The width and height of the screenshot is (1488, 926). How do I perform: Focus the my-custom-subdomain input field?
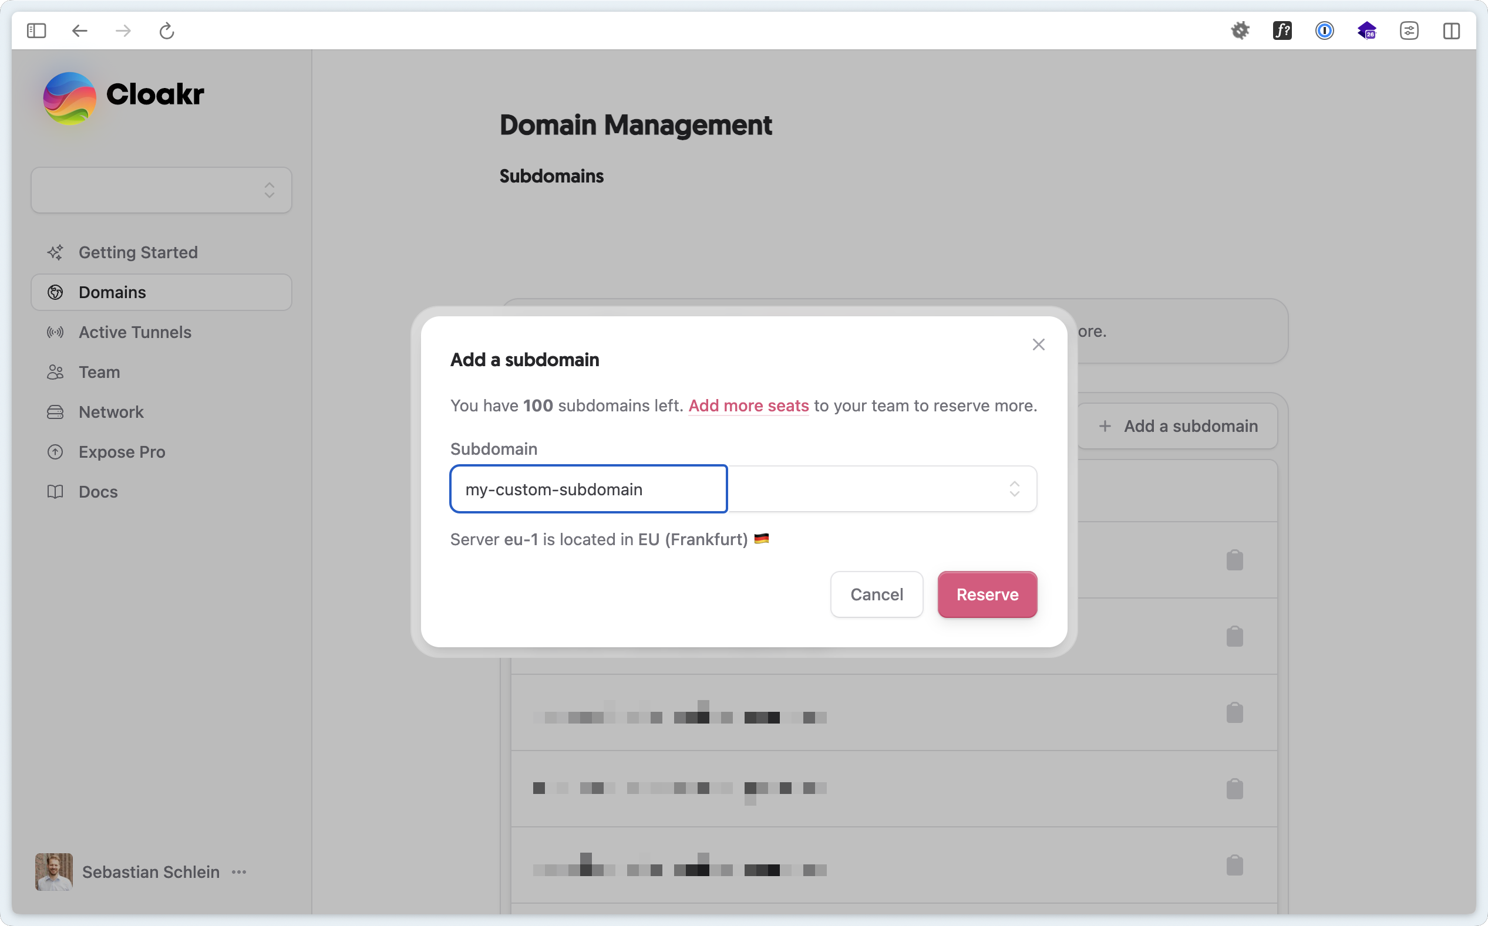click(x=588, y=489)
